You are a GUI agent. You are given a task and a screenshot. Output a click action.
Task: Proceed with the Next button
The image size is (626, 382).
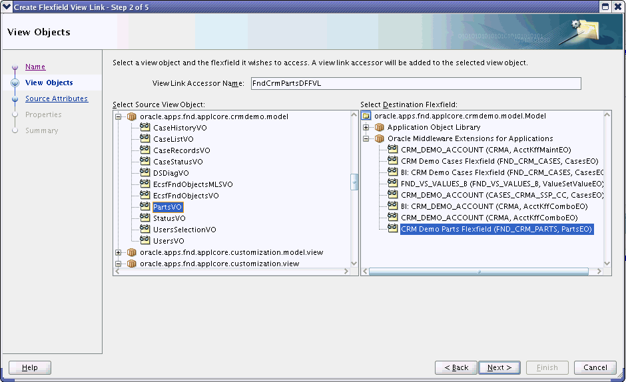[499, 367]
